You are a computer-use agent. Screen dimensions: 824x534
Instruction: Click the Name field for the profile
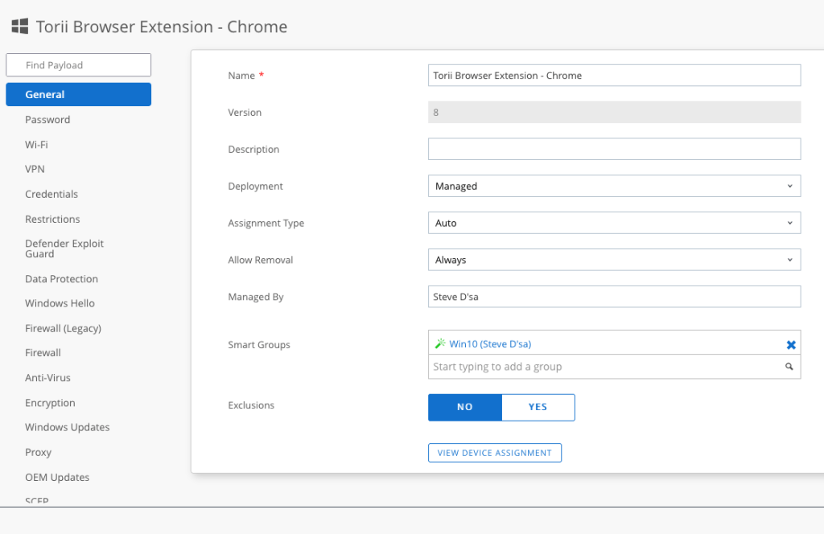pos(614,75)
